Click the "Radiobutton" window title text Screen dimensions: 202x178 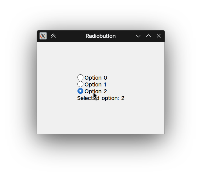coord(101,36)
